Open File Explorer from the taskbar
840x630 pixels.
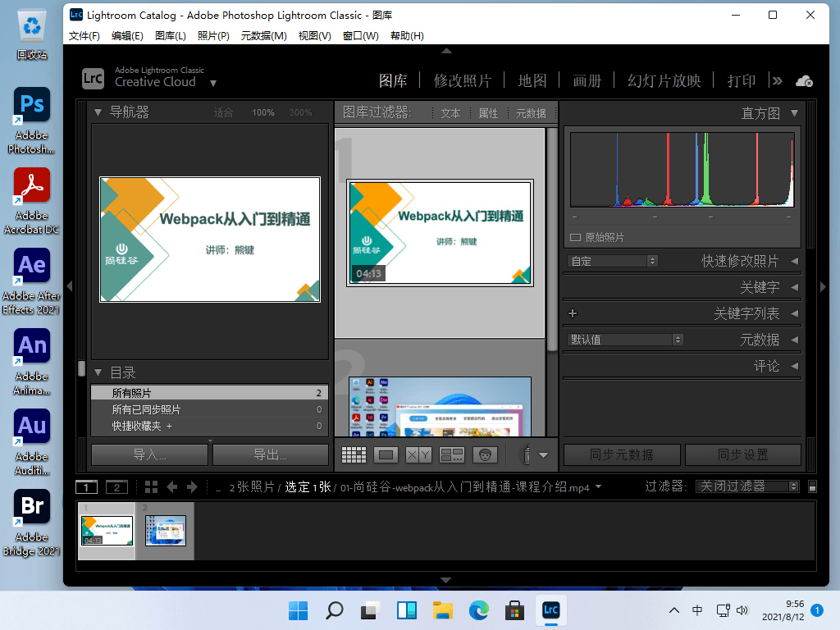coord(443,610)
